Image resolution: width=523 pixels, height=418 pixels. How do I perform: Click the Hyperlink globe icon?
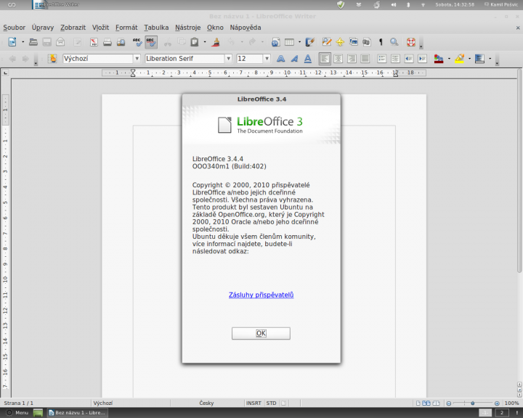click(275, 42)
